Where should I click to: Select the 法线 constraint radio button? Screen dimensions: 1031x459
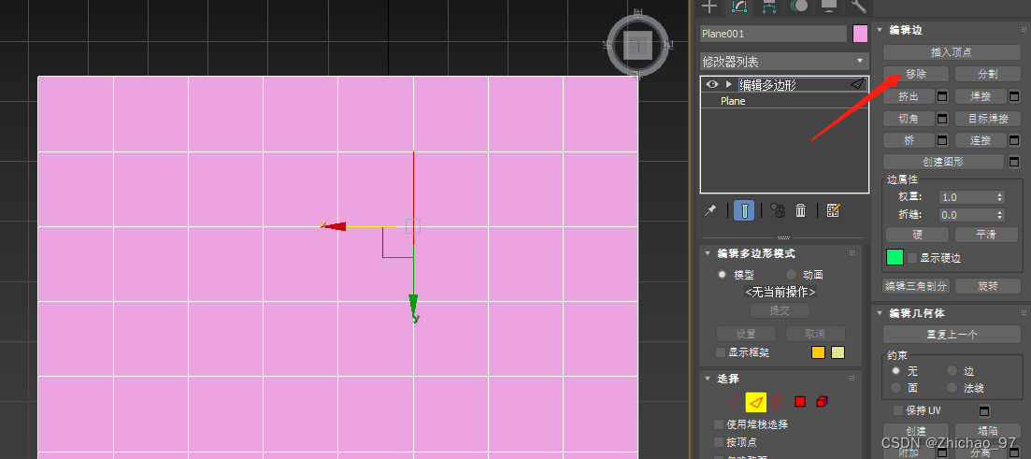coord(952,388)
